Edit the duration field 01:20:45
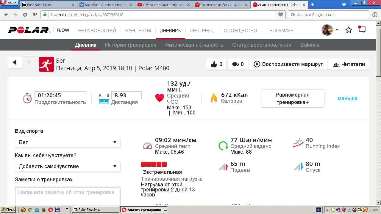Viewport: 381px width, 214px height. pyautogui.click(x=60, y=95)
